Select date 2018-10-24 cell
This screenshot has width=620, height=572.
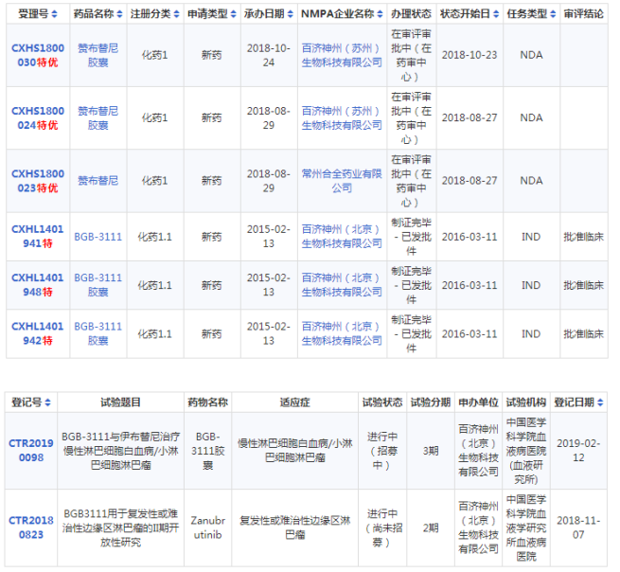click(x=269, y=55)
